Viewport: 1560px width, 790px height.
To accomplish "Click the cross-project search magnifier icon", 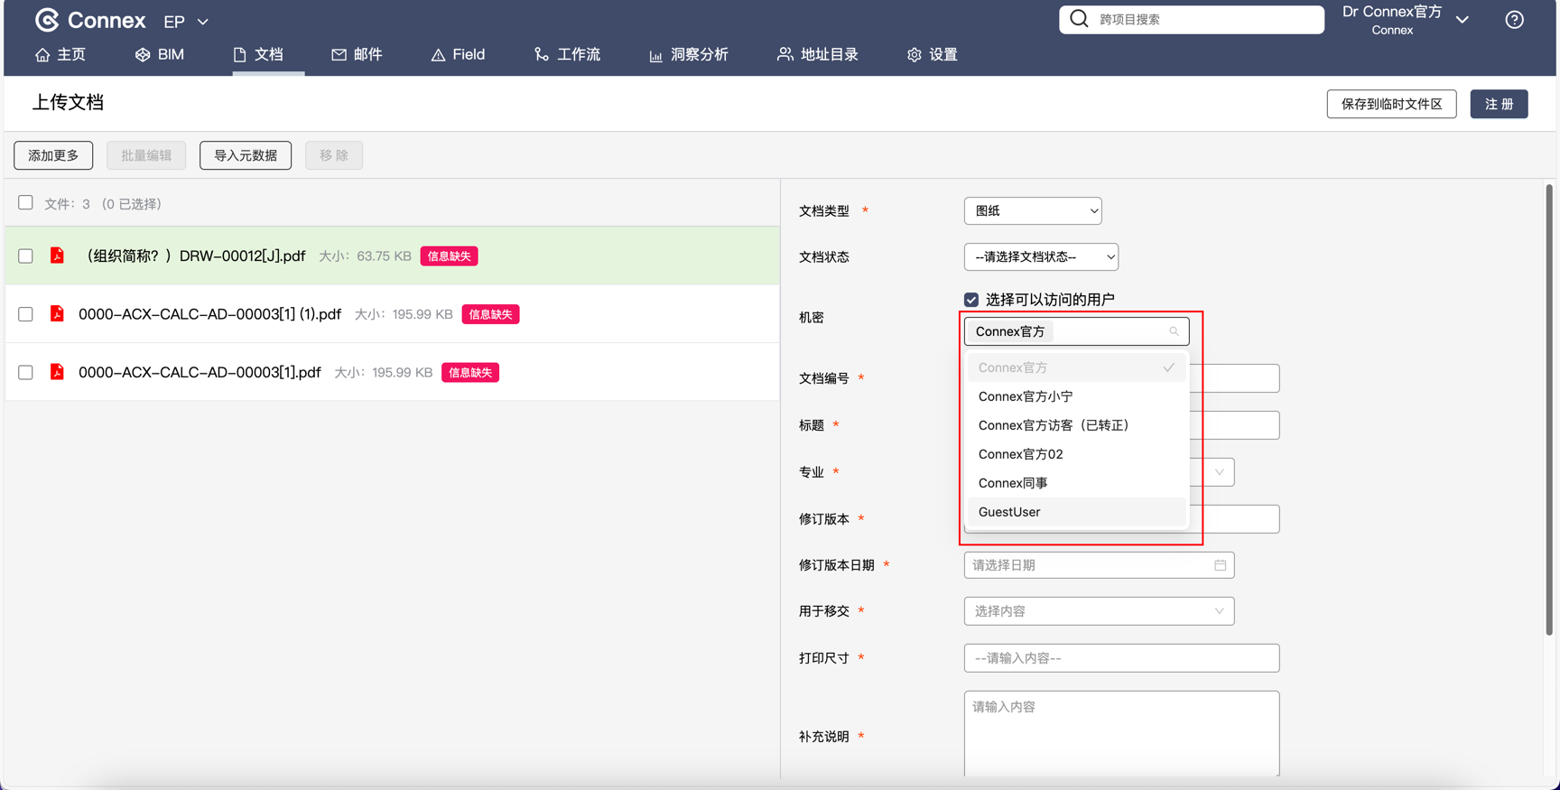I will pyautogui.click(x=1079, y=19).
